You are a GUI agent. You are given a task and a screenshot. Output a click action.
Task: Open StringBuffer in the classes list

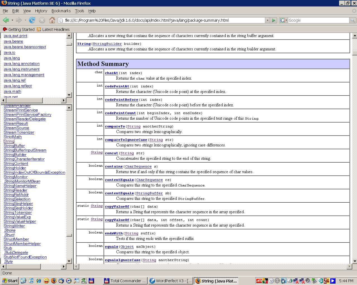14,146
